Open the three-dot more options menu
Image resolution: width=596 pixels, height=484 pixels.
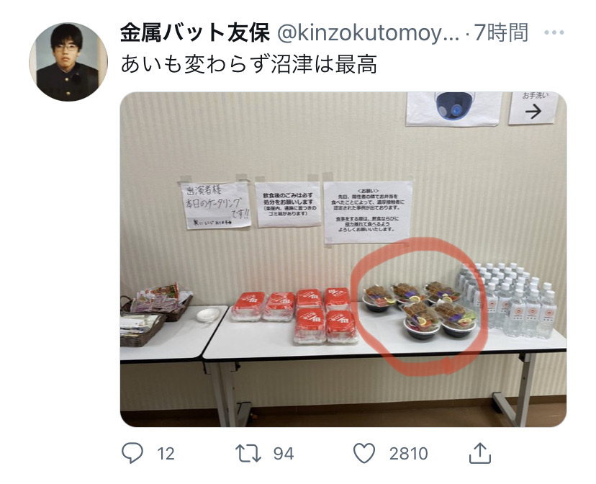coord(554,32)
